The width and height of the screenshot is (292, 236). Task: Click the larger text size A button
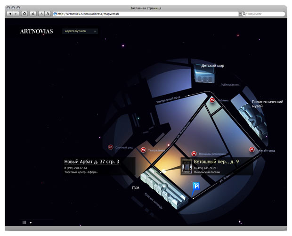click(48, 14)
